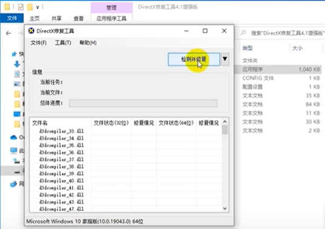Image resolution: width=325 pixels, height=229 pixels.
Task: Click the Windows 10 version status bar text
Action: point(85,221)
